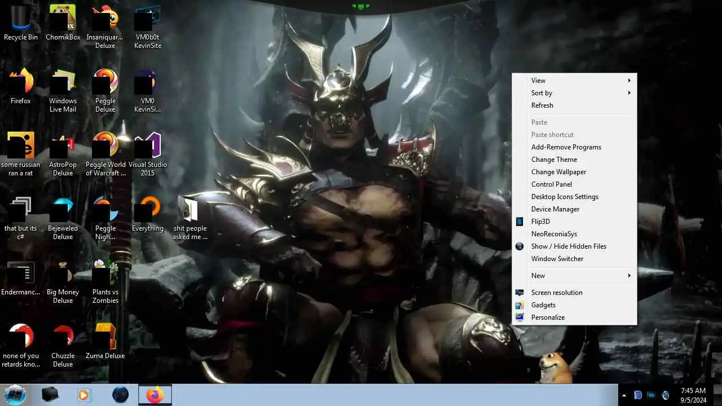Click the network tray icon

tap(651, 395)
